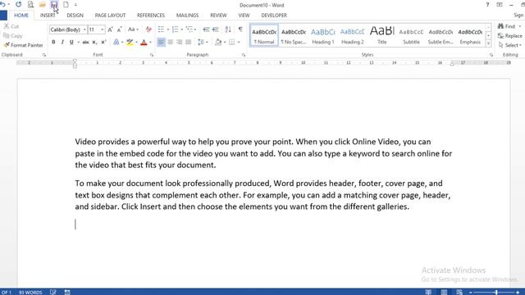Click the Shrink Font icon
The width and height of the screenshot is (525, 295).
119,29
